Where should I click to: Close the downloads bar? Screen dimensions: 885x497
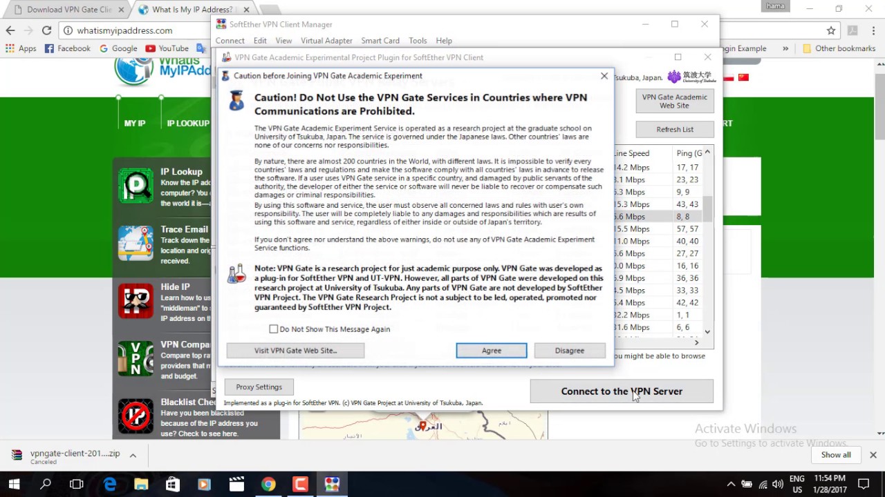pos(873,455)
